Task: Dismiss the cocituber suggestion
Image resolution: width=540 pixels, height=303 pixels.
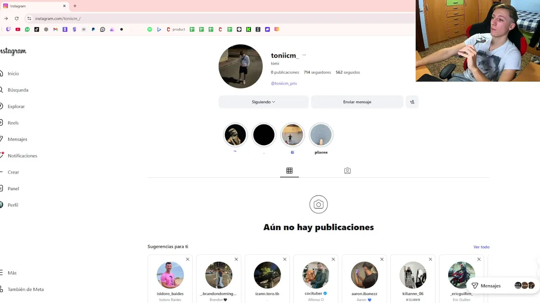Action: [333, 259]
